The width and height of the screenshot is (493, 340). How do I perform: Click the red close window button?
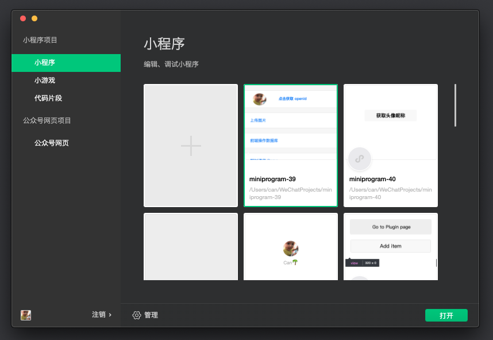click(x=23, y=18)
